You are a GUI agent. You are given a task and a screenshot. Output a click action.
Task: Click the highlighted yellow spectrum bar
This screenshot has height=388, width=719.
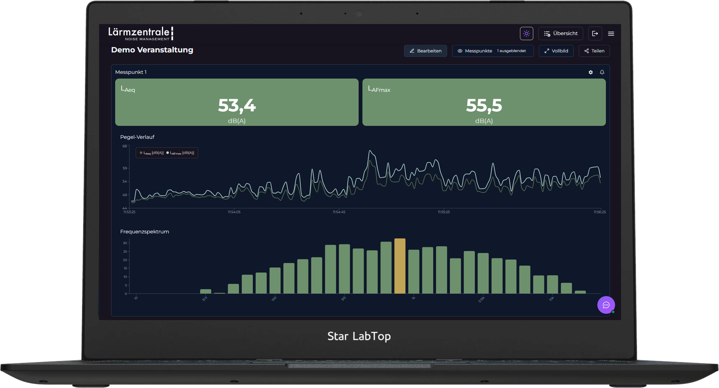pos(399,266)
